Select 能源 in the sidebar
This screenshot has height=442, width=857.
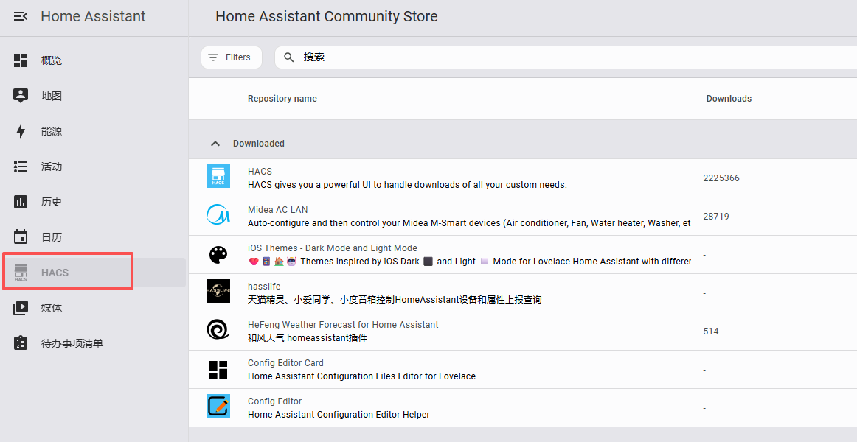coord(52,132)
